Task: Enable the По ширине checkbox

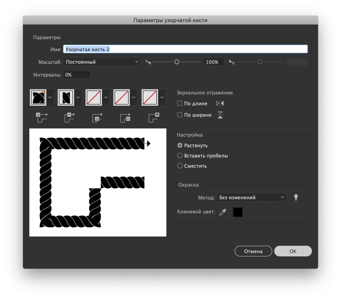Action: (x=180, y=115)
